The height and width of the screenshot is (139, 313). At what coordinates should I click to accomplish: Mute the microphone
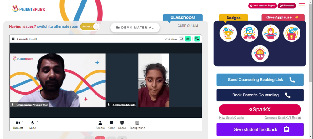click(x=33, y=125)
